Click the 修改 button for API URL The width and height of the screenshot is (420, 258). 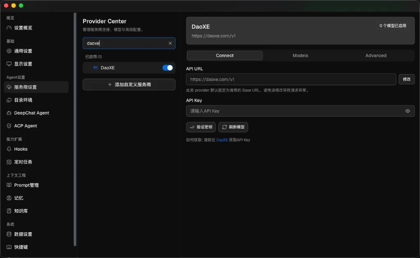click(x=406, y=79)
